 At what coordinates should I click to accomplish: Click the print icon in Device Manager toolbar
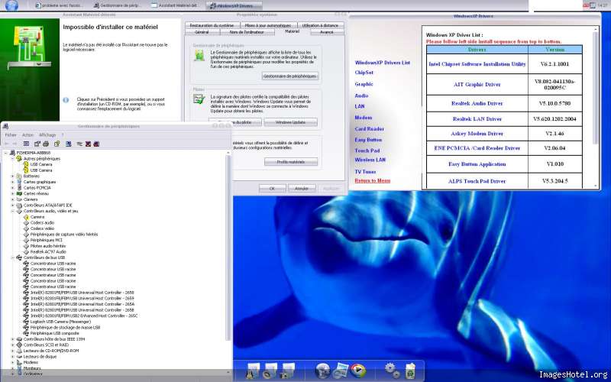(x=46, y=144)
